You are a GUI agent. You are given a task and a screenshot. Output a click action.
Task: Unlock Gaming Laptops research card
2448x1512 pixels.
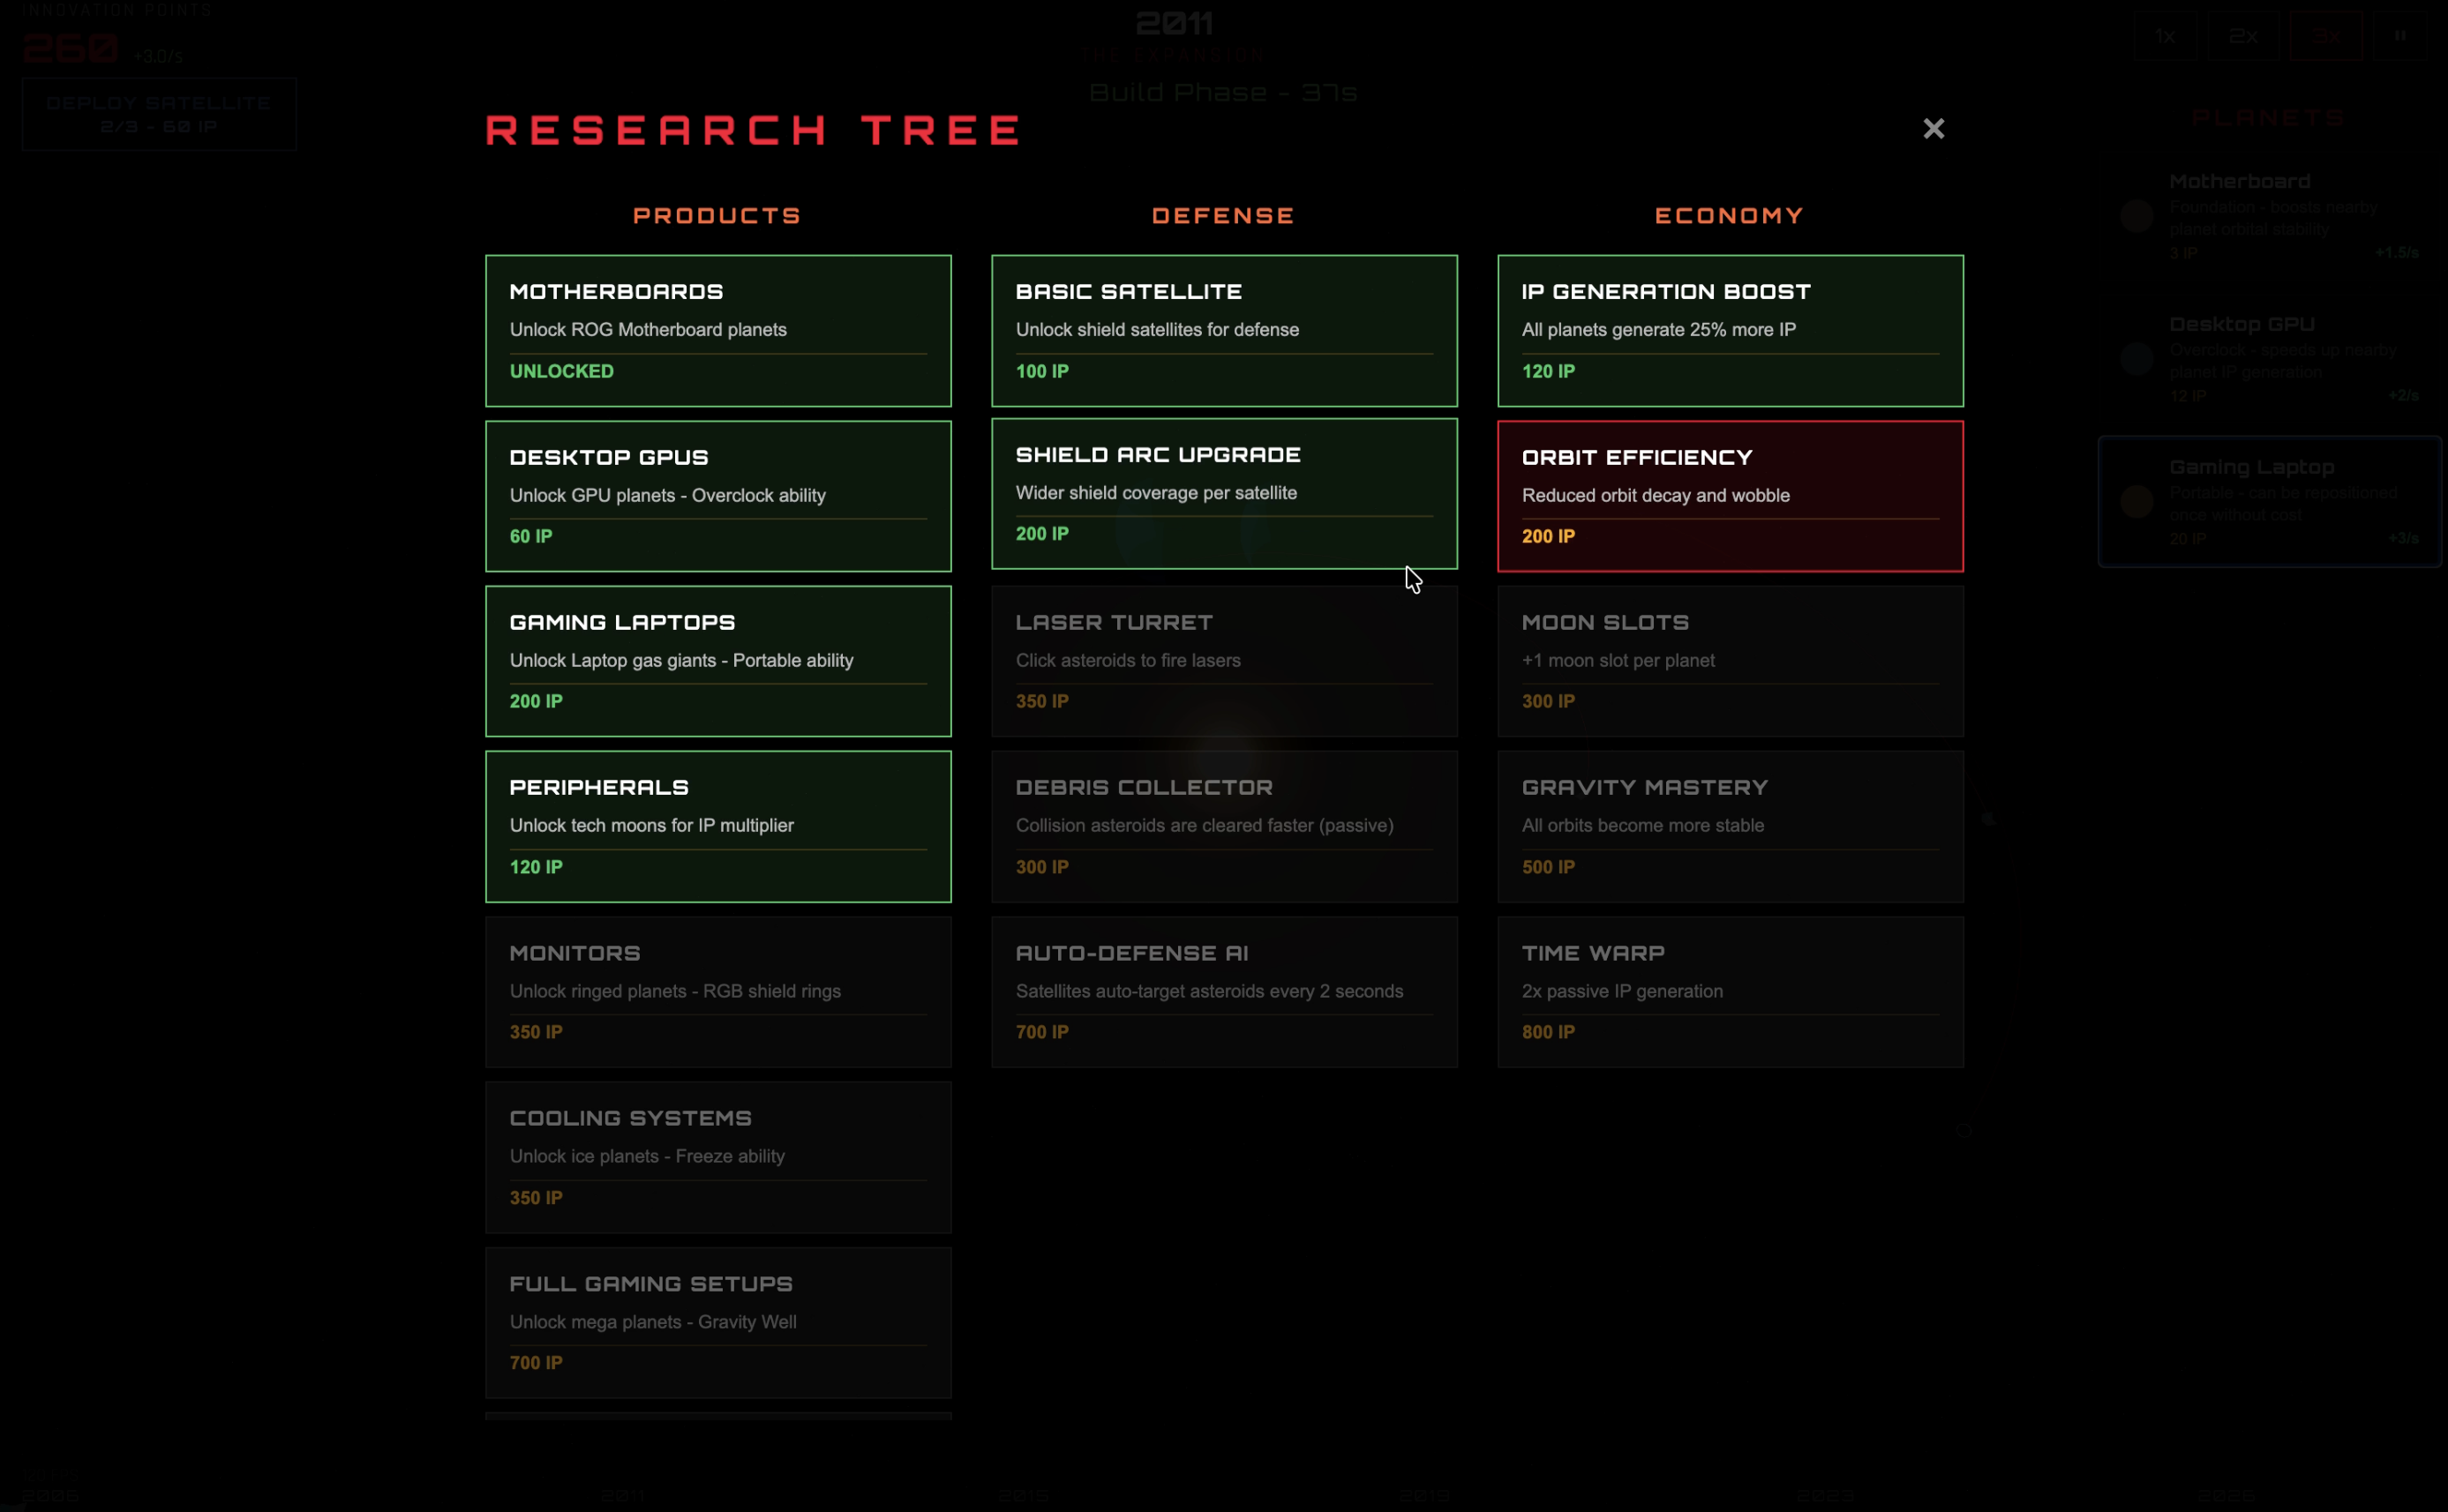click(x=718, y=661)
